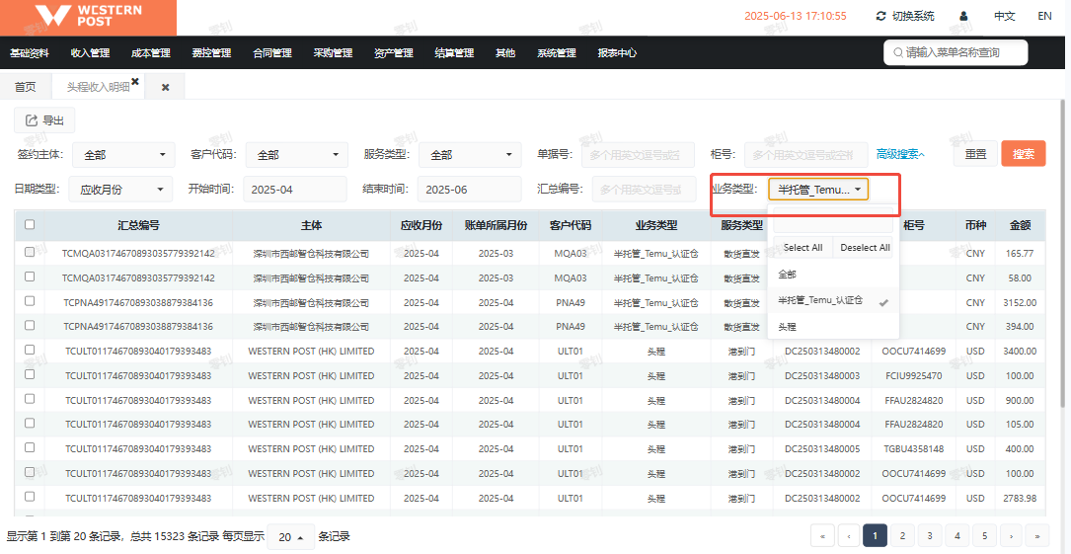Screen dimensions: 1071x554
Task: Go to the next page using › button
Action: pos(1011,536)
